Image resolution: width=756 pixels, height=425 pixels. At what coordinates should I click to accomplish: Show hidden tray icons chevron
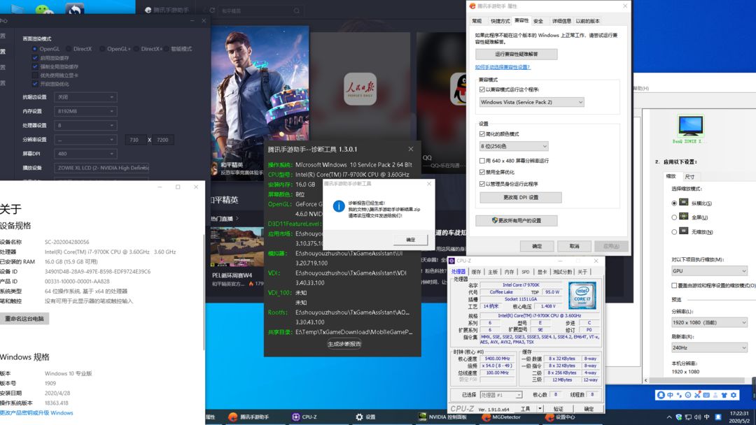[x=669, y=417]
